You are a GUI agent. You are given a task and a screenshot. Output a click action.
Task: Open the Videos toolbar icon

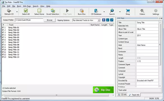[142, 11]
